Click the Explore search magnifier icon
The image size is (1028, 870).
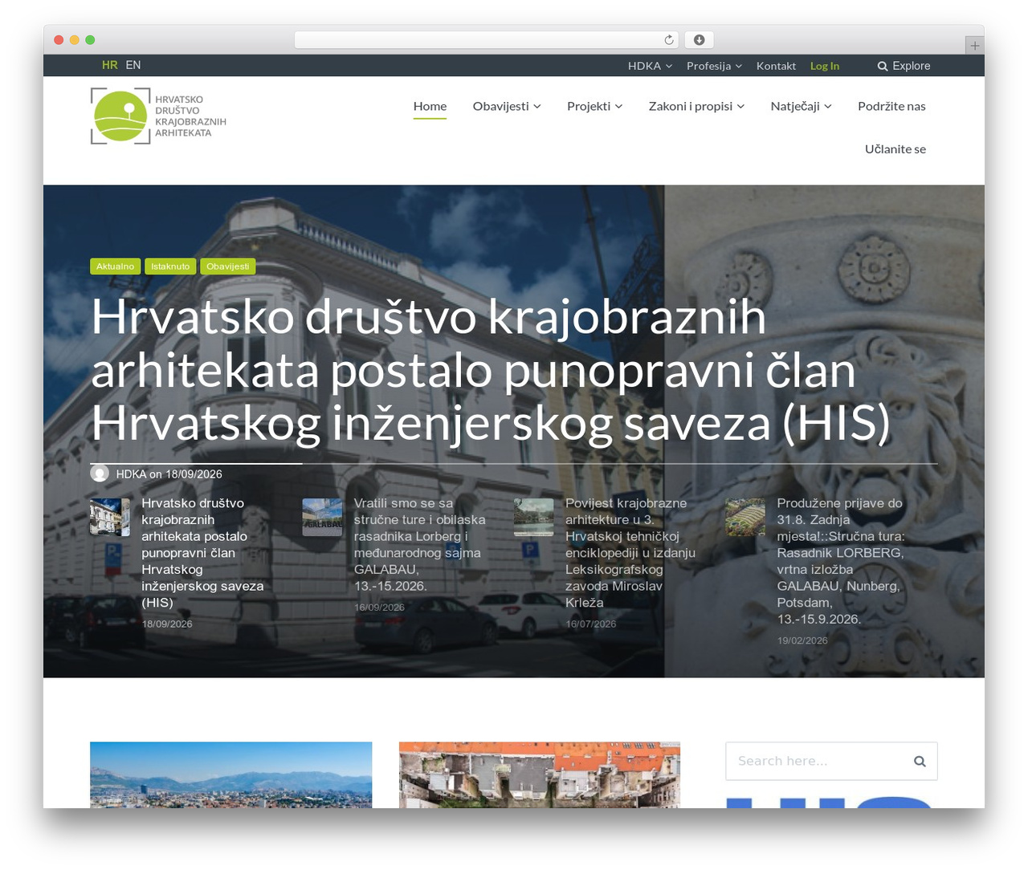coord(883,66)
